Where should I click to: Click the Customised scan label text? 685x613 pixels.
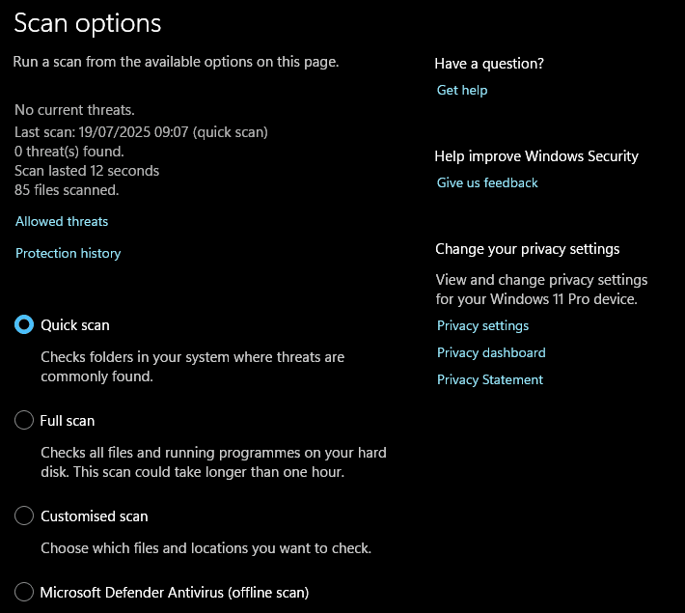click(95, 516)
